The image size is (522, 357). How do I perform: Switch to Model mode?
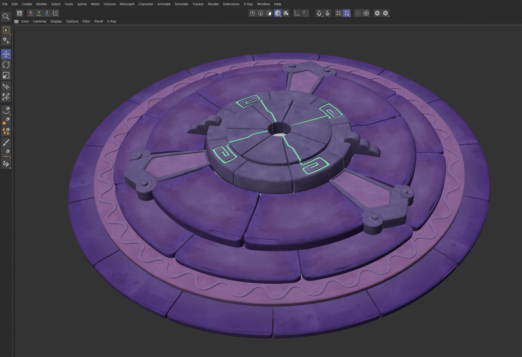coord(278,13)
